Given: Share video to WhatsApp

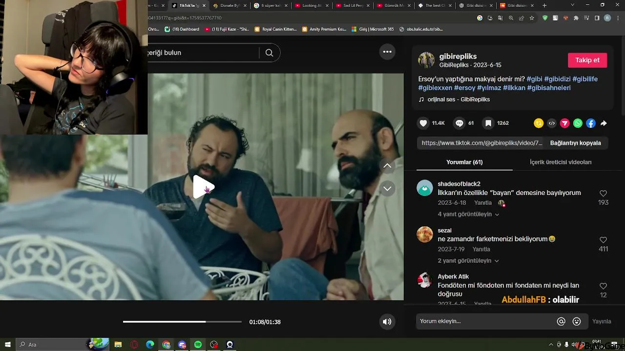Looking at the screenshot, I should click(x=578, y=123).
